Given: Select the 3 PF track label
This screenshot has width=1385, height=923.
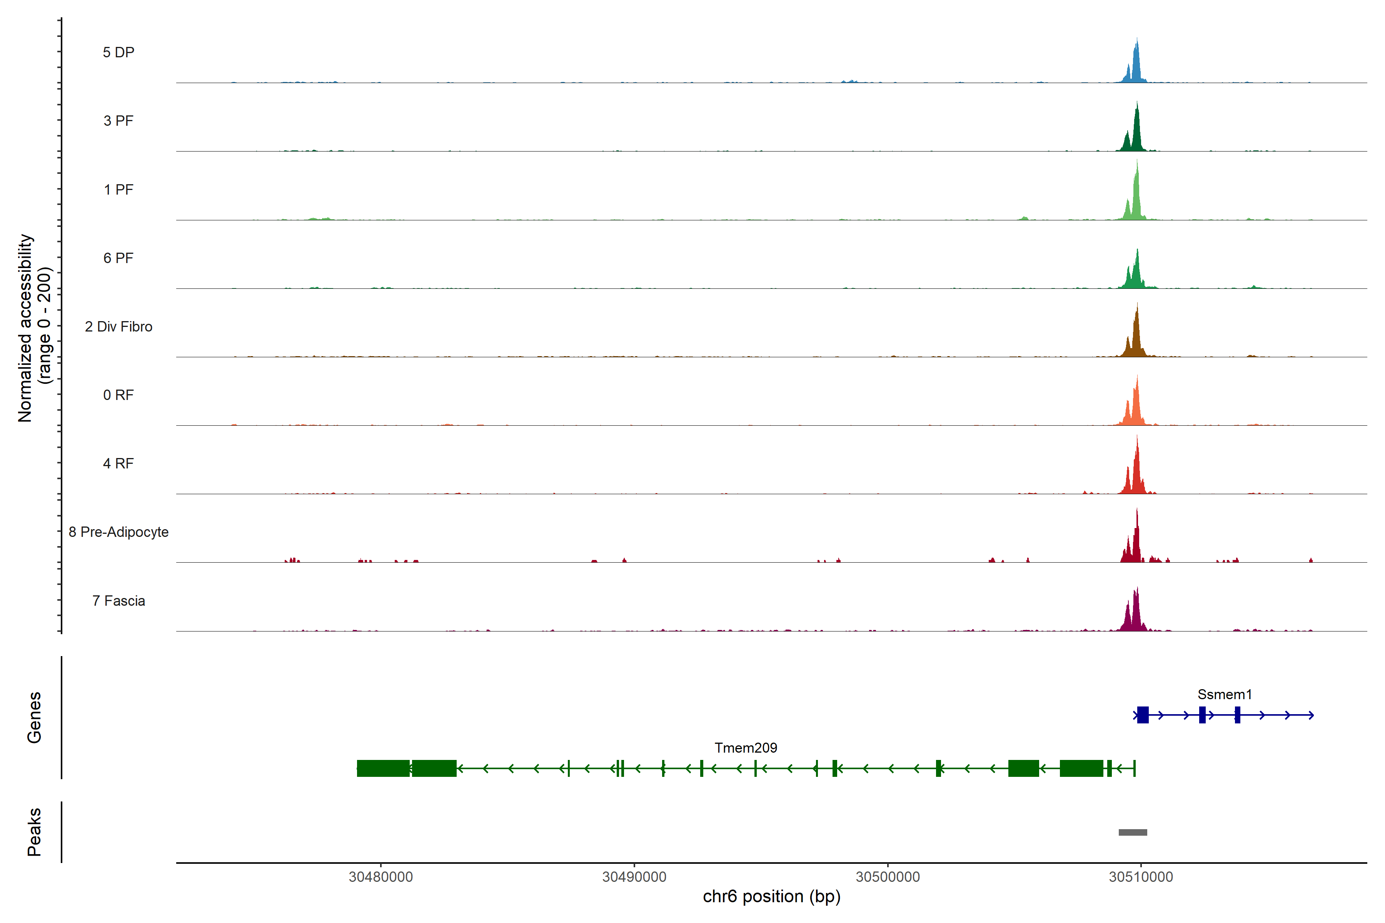Looking at the screenshot, I should [x=118, y=121].
